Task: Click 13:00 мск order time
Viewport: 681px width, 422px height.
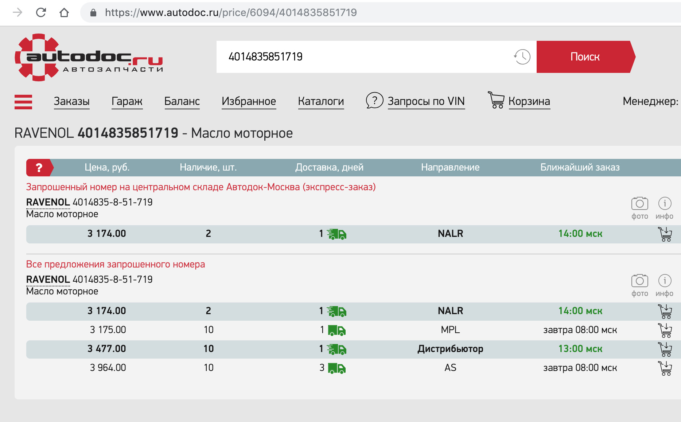Action: (x=580, y=349)
